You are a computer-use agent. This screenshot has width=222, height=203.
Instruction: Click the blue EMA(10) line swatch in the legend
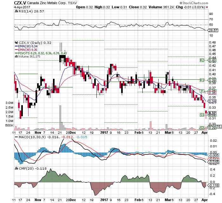16,46
